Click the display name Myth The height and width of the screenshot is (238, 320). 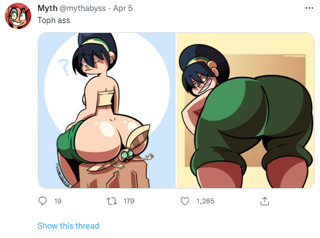[48, 8]
